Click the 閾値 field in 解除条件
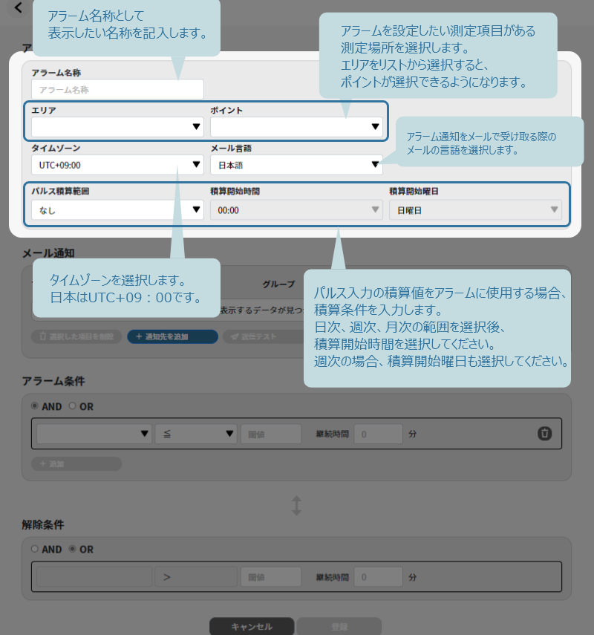 [271, 576]
